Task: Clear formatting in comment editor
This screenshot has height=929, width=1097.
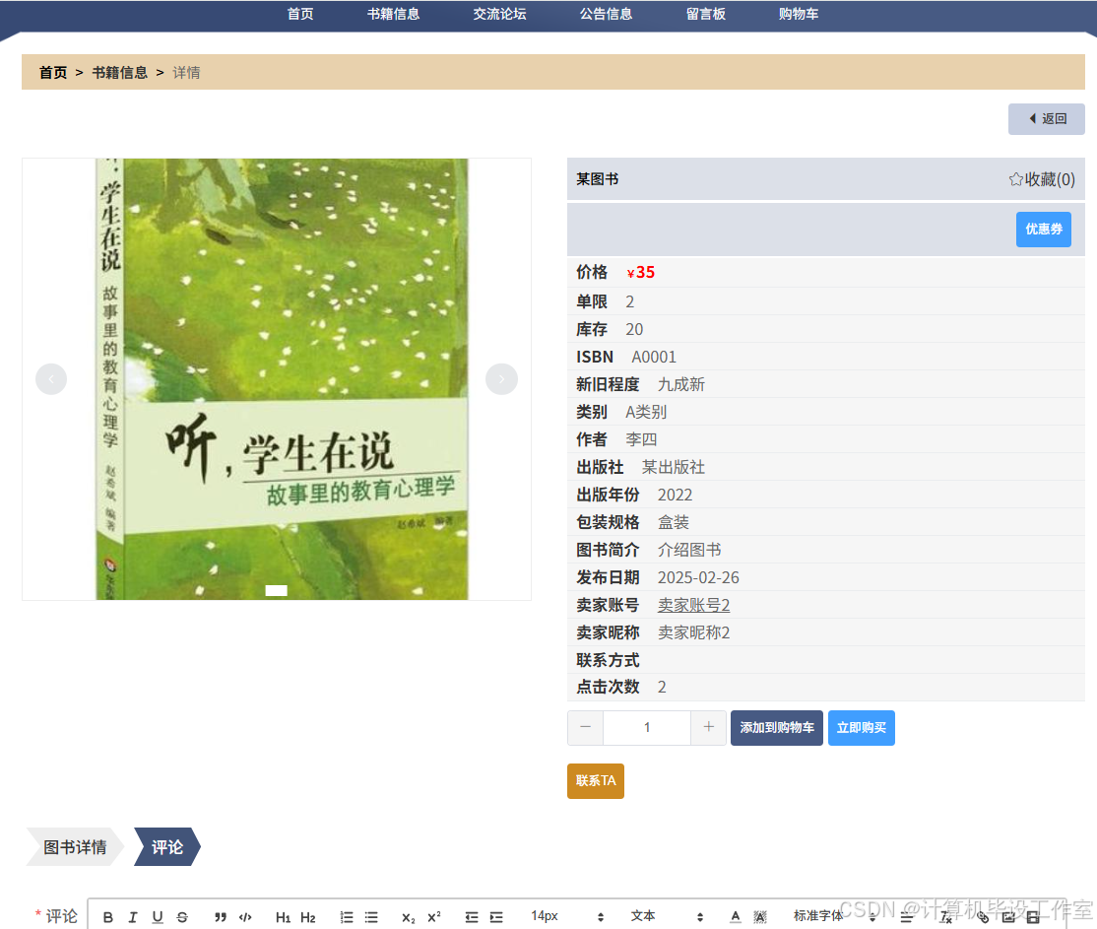Action: [946, 917]
